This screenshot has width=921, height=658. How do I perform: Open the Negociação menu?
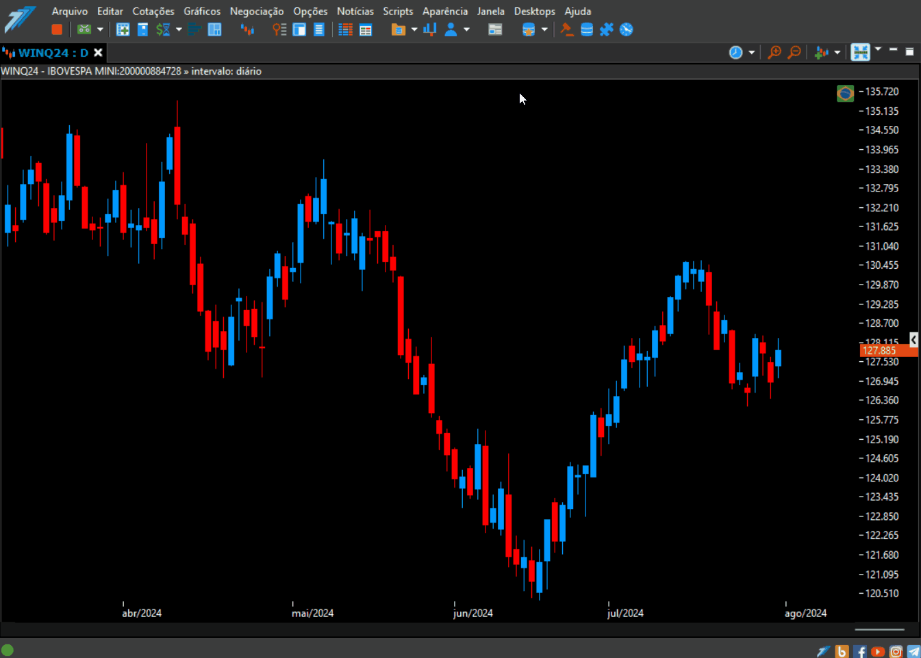(x=257, y=11)
